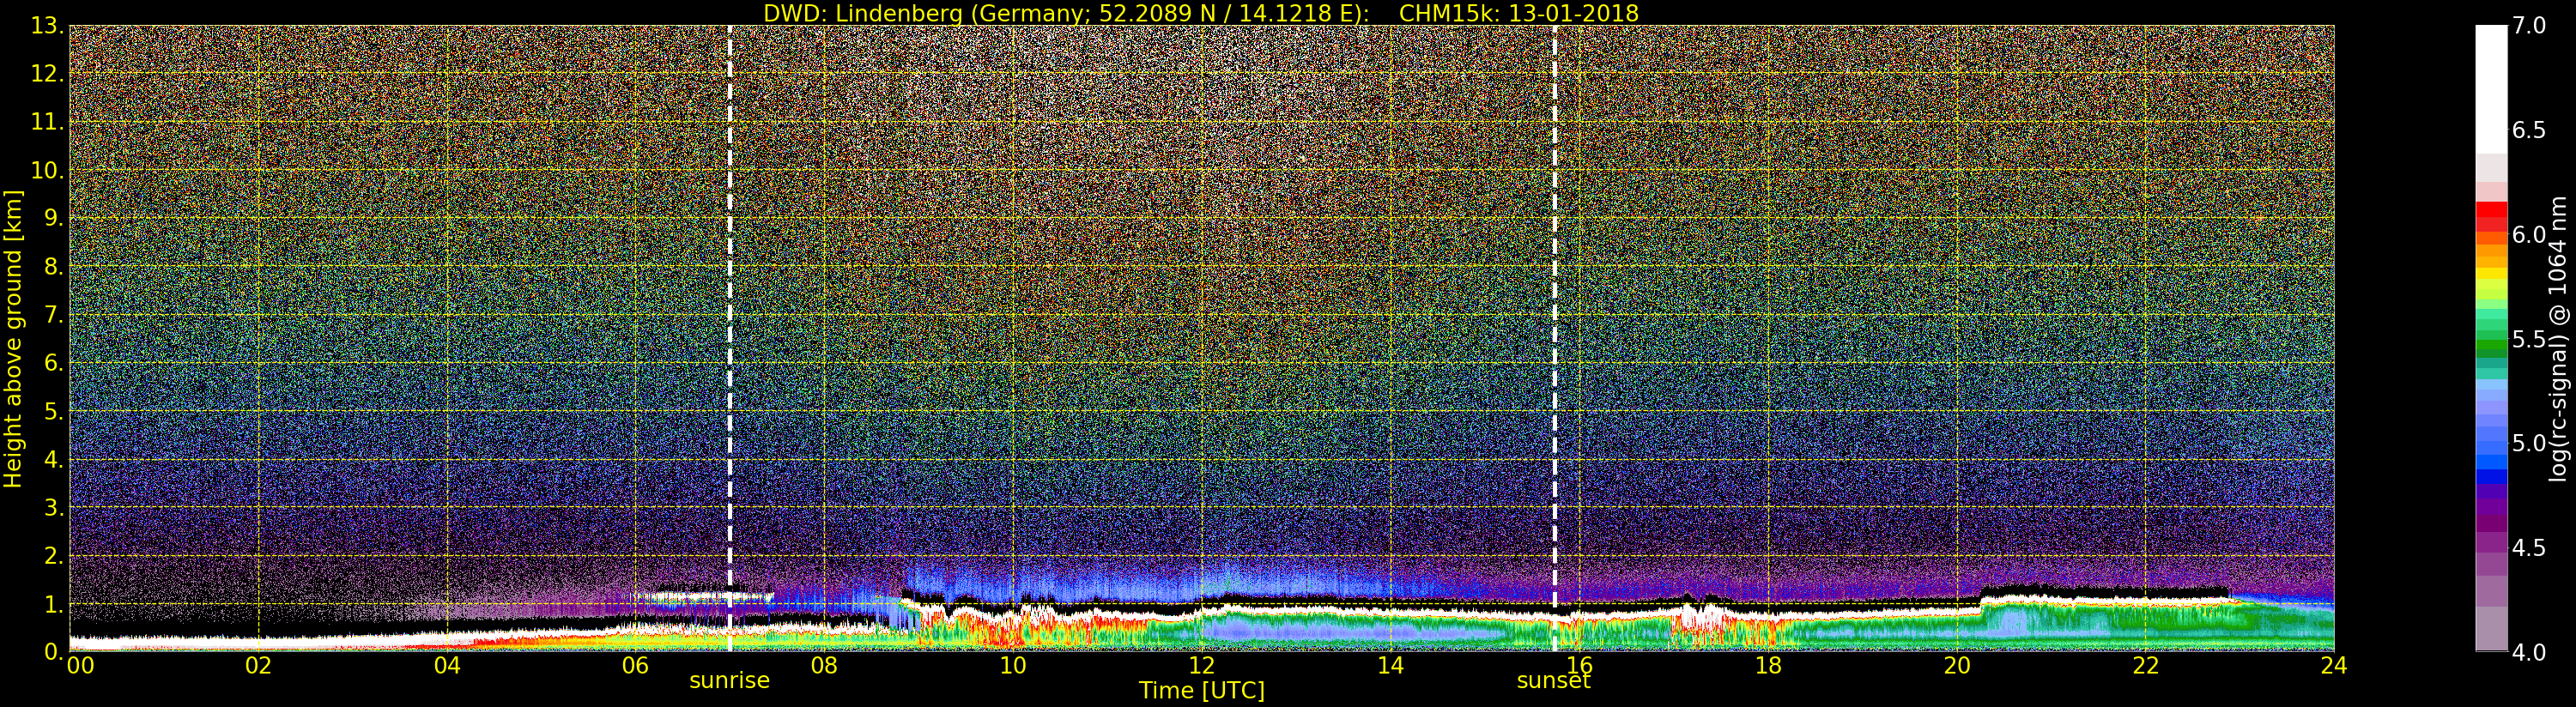Click the y-axis tick label '5.' on height axis
2576x707 pixels.
tap(54, 411)
